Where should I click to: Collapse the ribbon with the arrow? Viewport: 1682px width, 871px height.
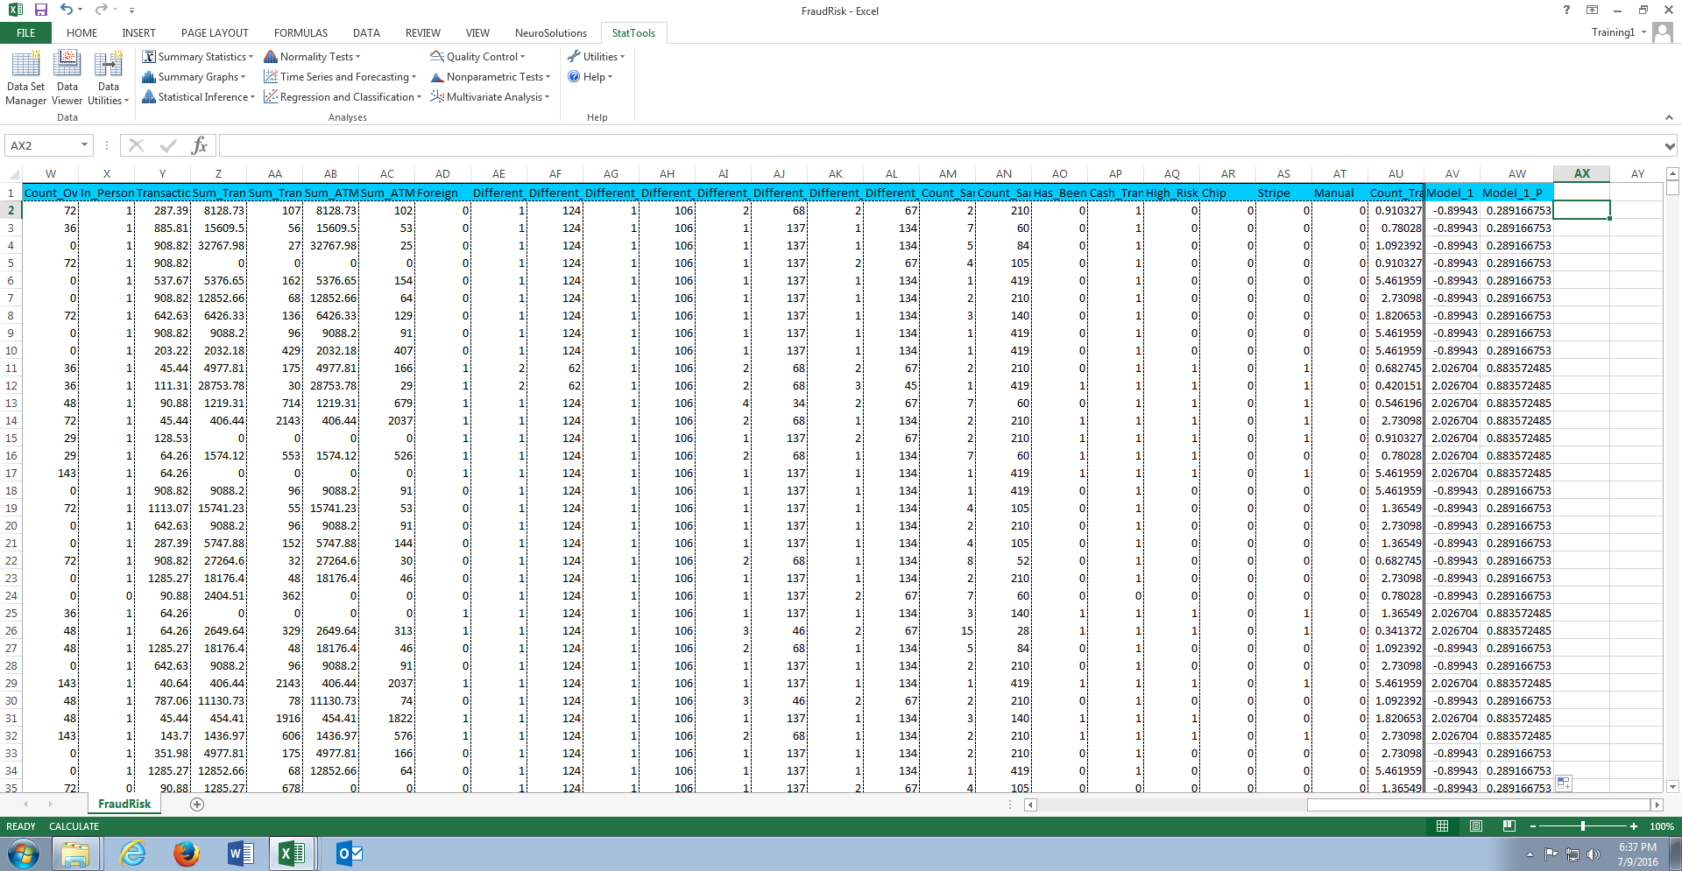(1669, 117)
